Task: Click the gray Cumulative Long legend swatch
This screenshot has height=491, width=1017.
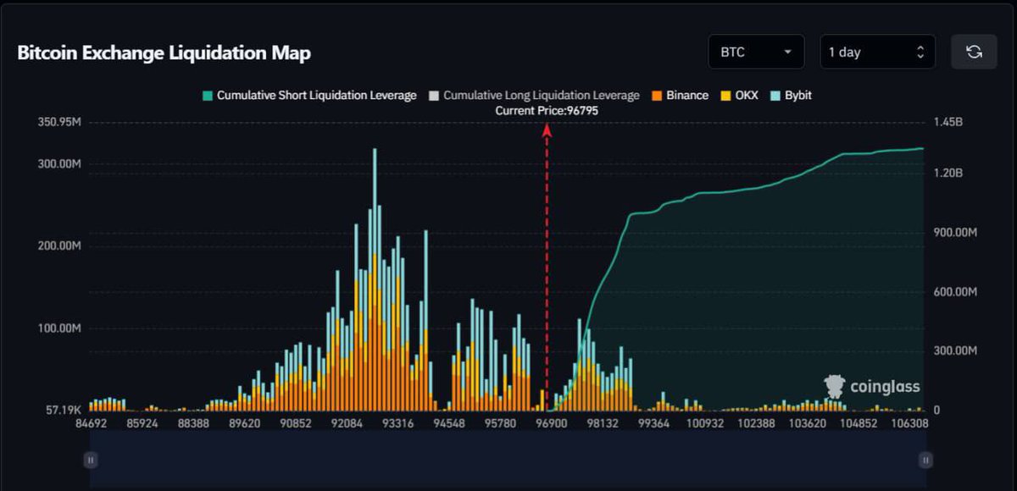Action: click(431, 95)
